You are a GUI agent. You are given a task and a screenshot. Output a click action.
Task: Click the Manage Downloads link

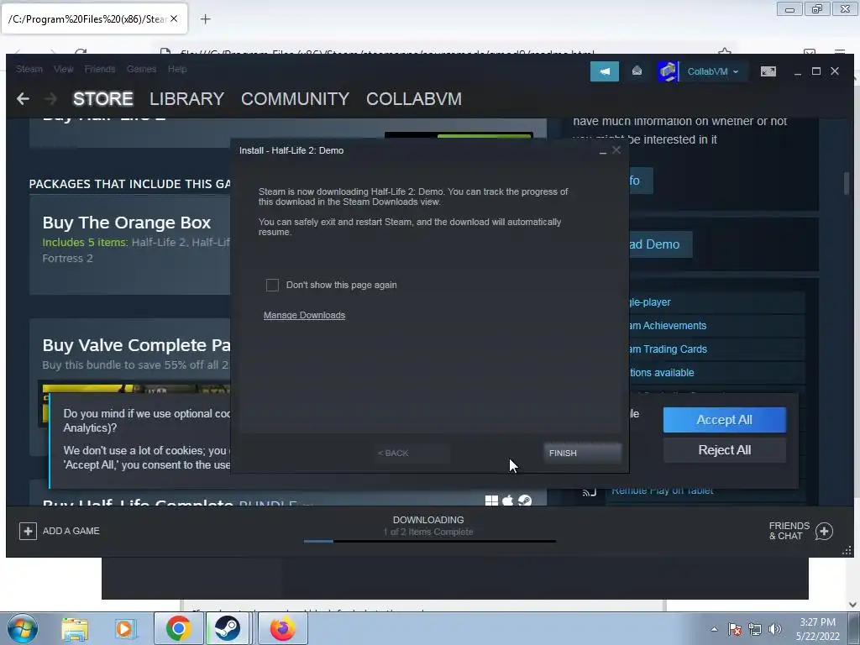point(304,315)
